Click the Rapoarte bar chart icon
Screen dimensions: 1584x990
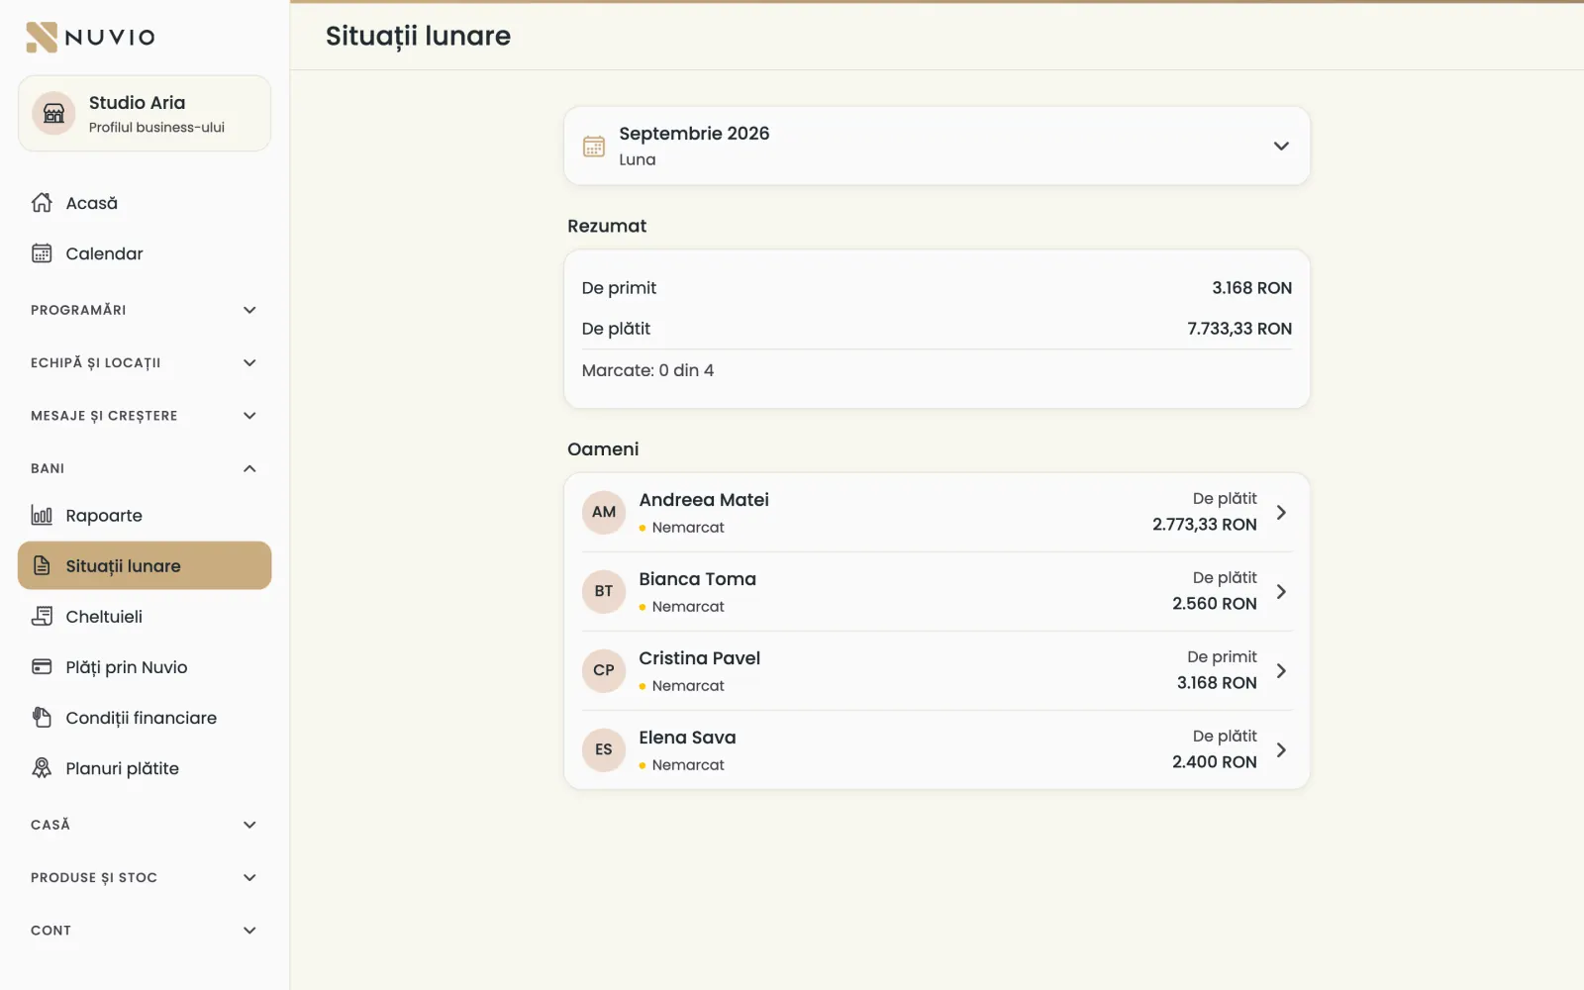(x=42, y=515)
